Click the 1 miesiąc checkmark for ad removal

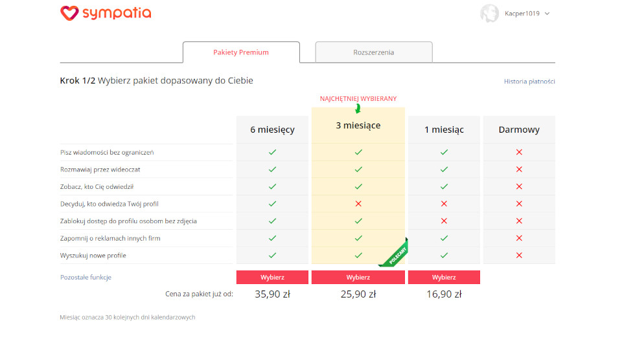(444, 238)
